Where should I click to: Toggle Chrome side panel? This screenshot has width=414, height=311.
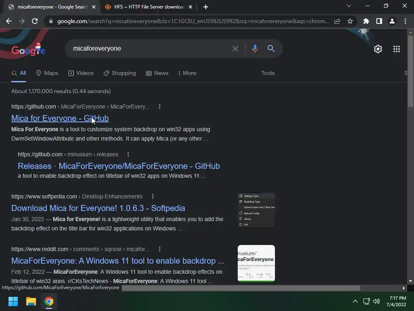[x=379, y=21]
